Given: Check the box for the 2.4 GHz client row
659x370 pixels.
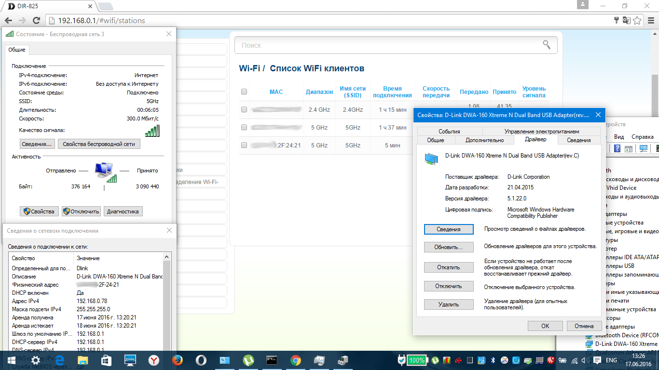Looking at the screenshot, I should point(244,110).
